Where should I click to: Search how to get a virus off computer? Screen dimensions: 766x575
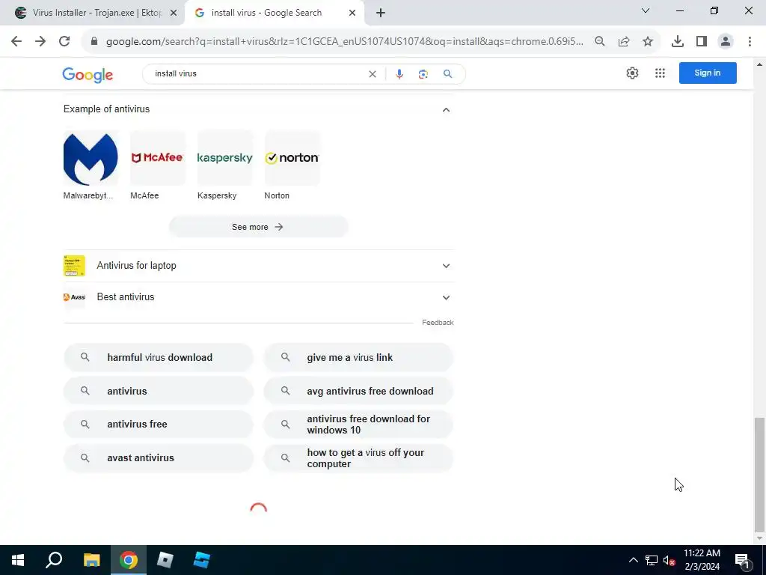pos(358,458)
